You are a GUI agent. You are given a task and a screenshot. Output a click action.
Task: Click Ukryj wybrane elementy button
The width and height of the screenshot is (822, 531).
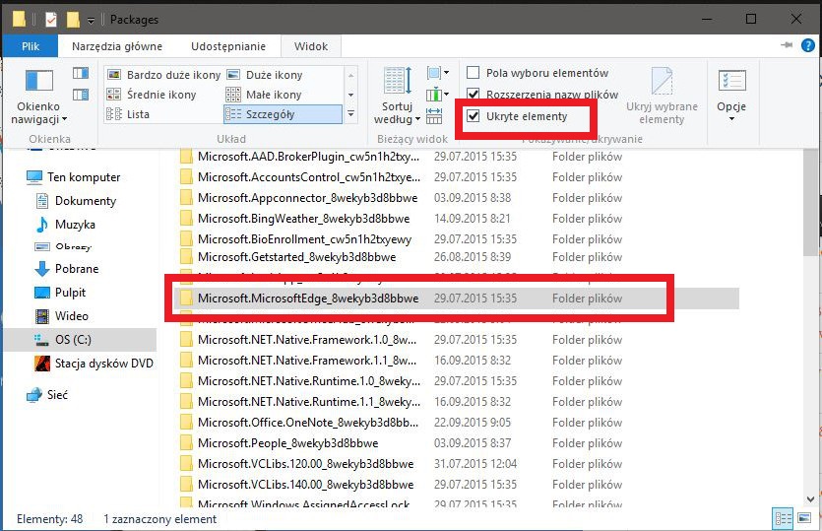pyautogui.click(x=662, y=96)
